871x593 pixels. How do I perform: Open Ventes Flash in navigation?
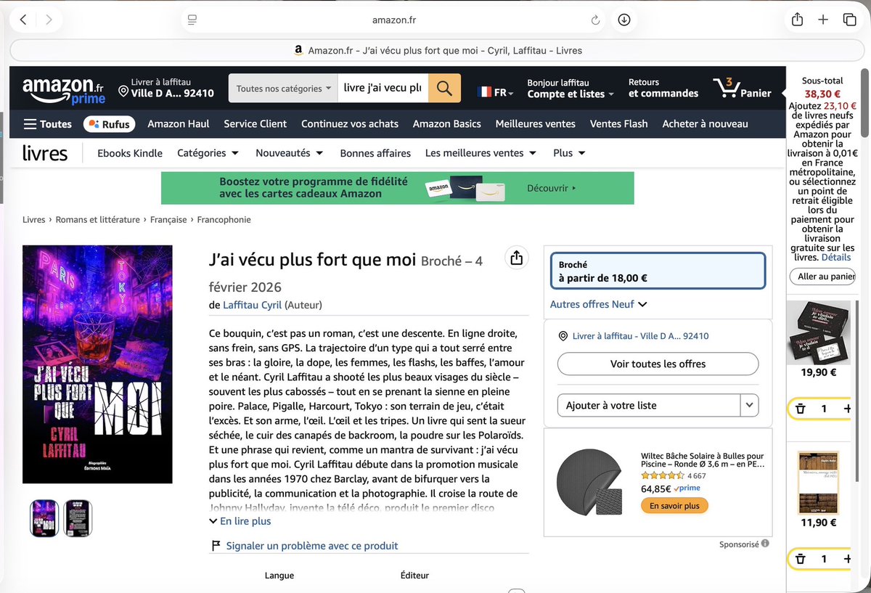point(619,124)
